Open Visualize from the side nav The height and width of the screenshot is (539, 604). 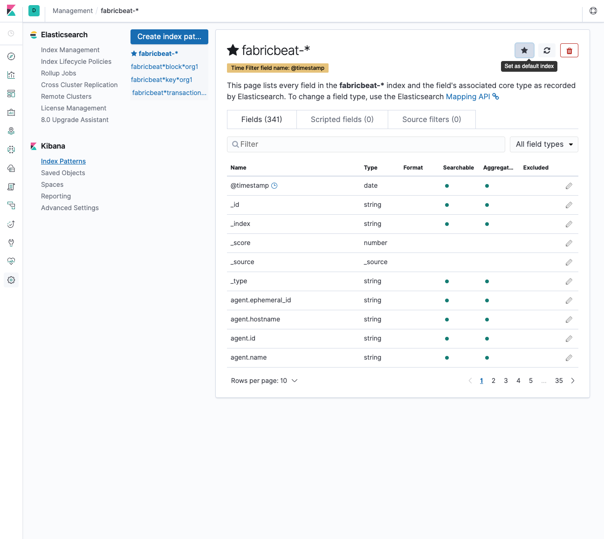click(11, 75)
